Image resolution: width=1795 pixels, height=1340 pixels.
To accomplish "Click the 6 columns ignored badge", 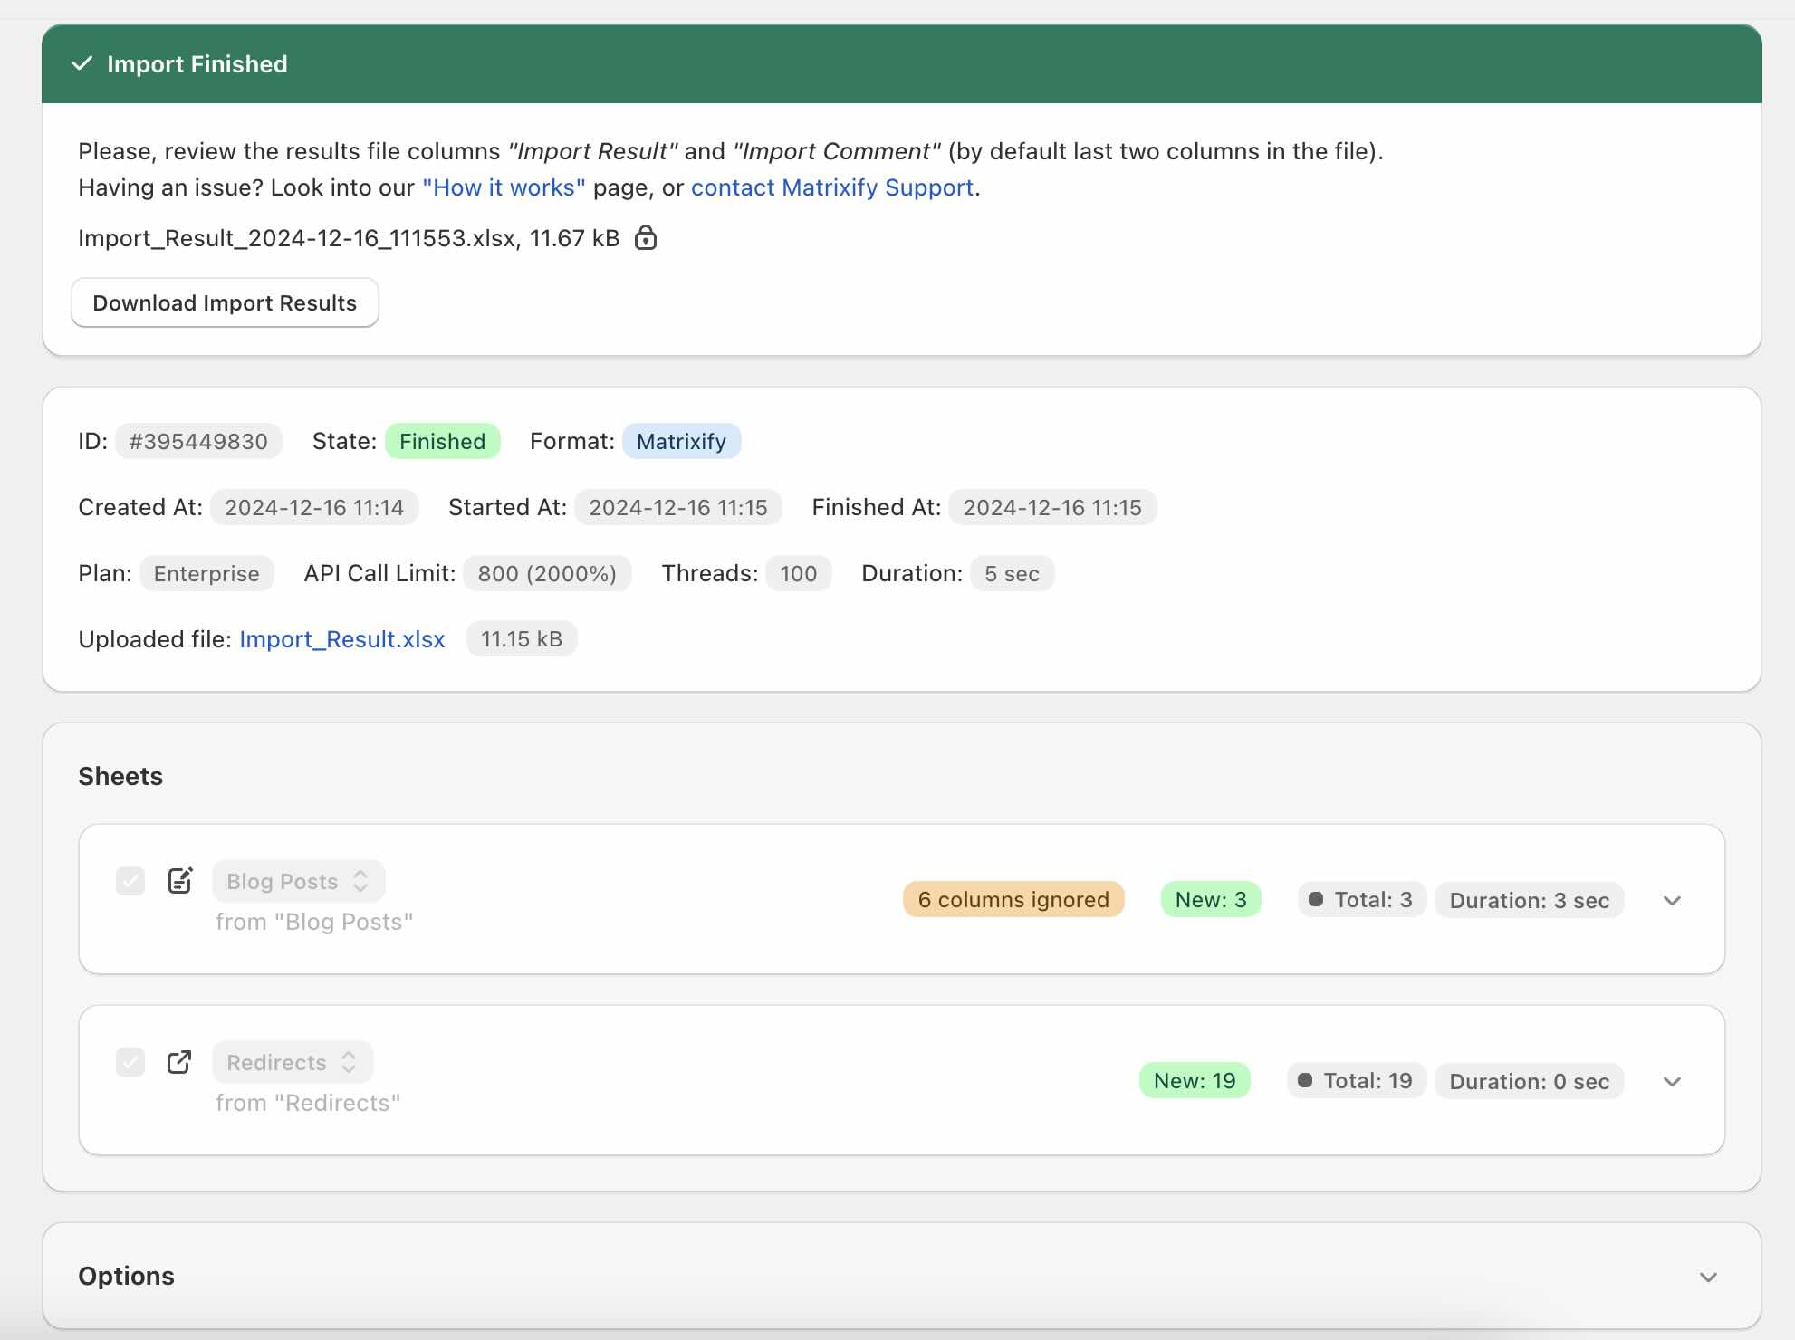I will (x=1013, y=899).
